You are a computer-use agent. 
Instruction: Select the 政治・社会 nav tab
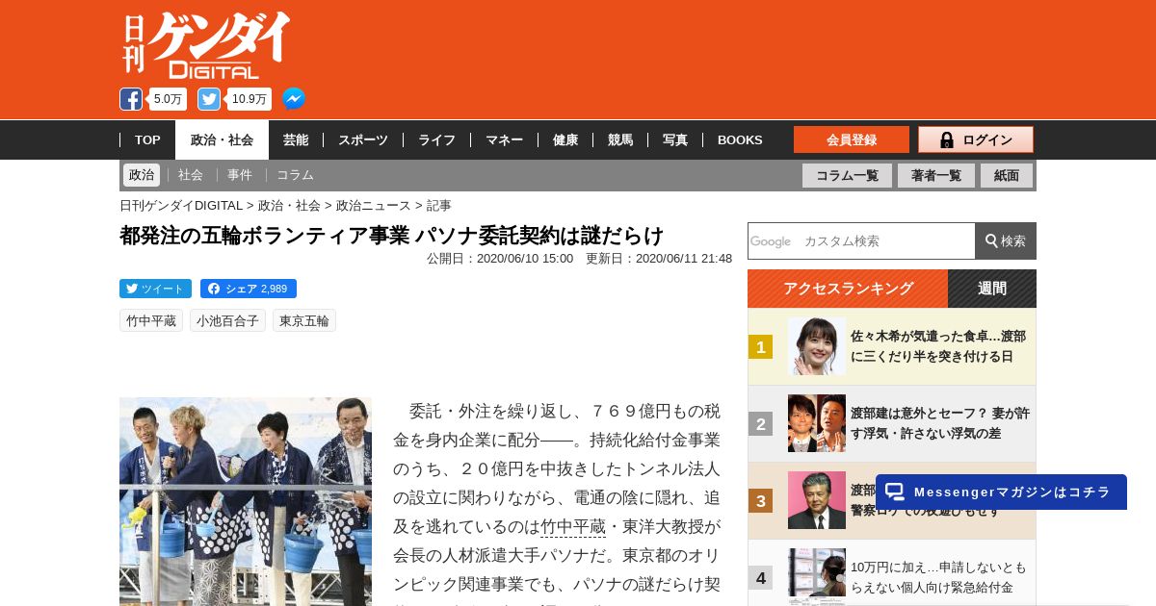click(x=222, y=140)
